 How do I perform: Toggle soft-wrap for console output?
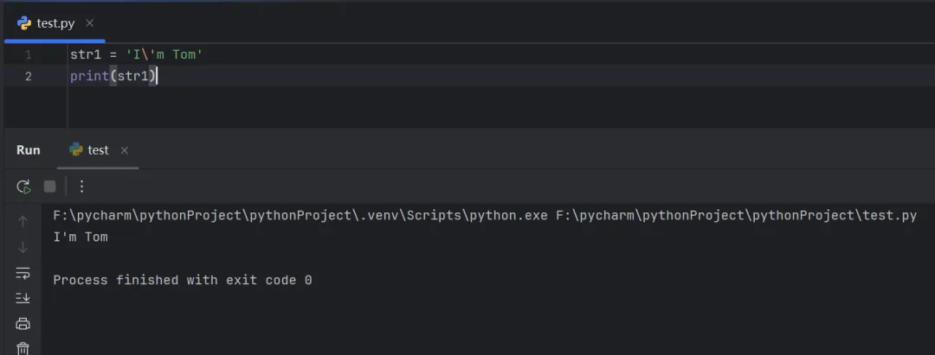point(23,273)
